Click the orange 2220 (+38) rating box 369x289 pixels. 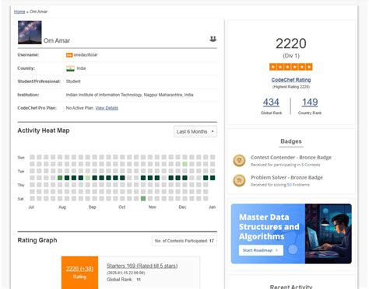coord(79,273)
